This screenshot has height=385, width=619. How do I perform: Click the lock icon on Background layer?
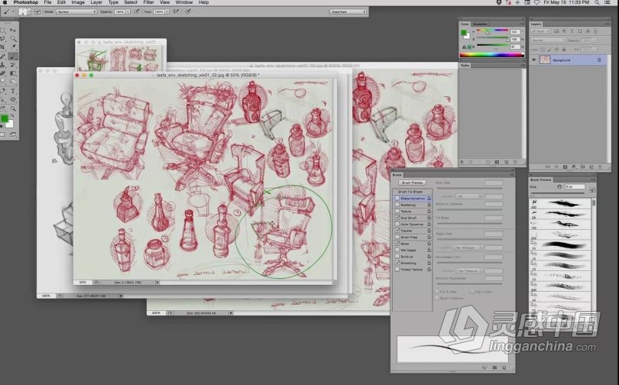(x=599, y=60)
